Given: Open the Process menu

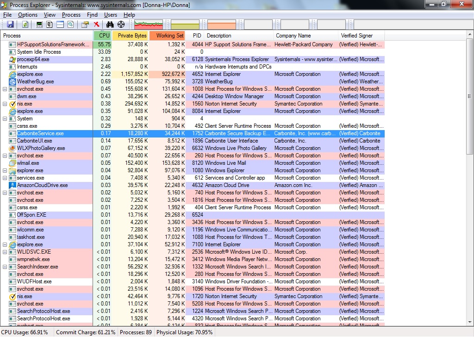Looking at the screenshot, I should 71,15.
